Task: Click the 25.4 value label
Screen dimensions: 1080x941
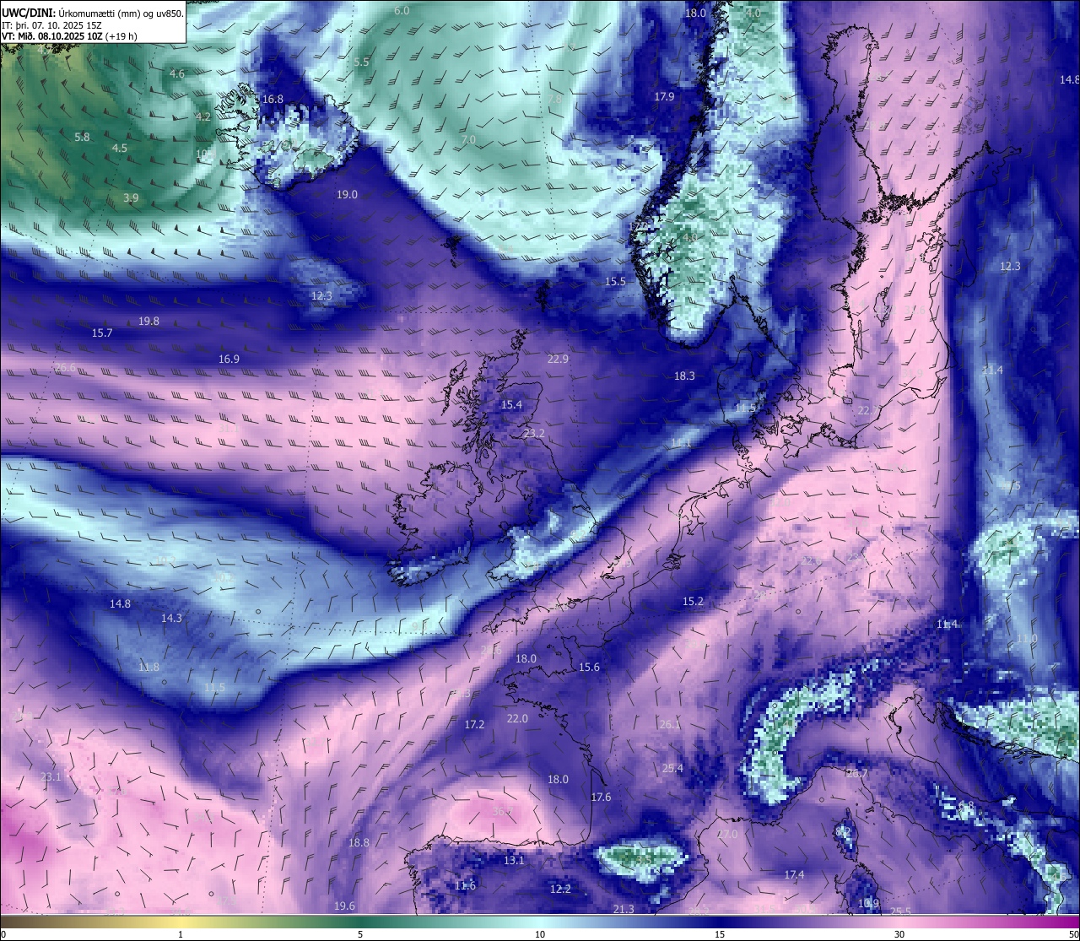Action: (672, 768)
